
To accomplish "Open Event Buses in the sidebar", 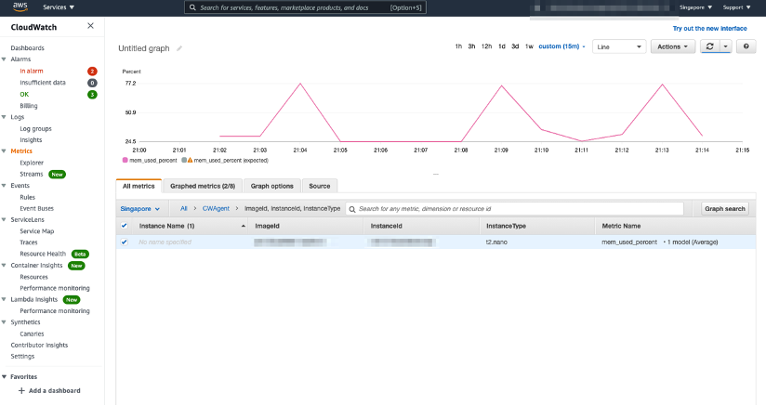I will tap(36, 208).
